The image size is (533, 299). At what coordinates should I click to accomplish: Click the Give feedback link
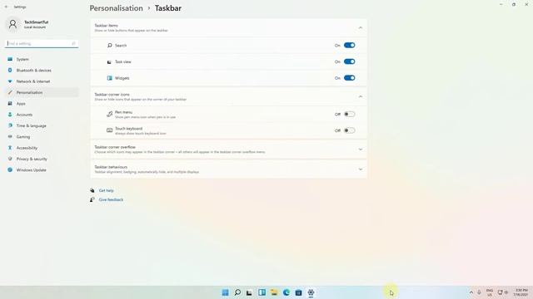(x=111, y=199)
